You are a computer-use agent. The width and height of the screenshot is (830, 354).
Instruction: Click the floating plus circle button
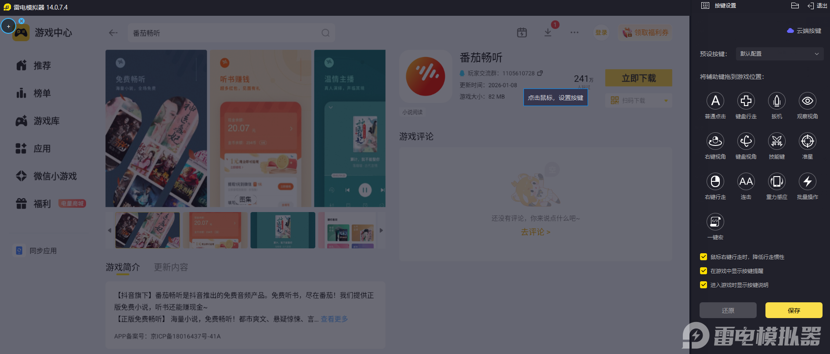click(x=8, y=26)
